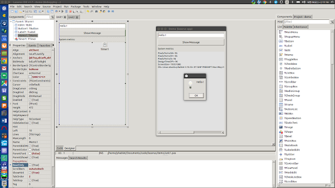
Task: Expand the Constraints property row
Action: coord(10,81)
